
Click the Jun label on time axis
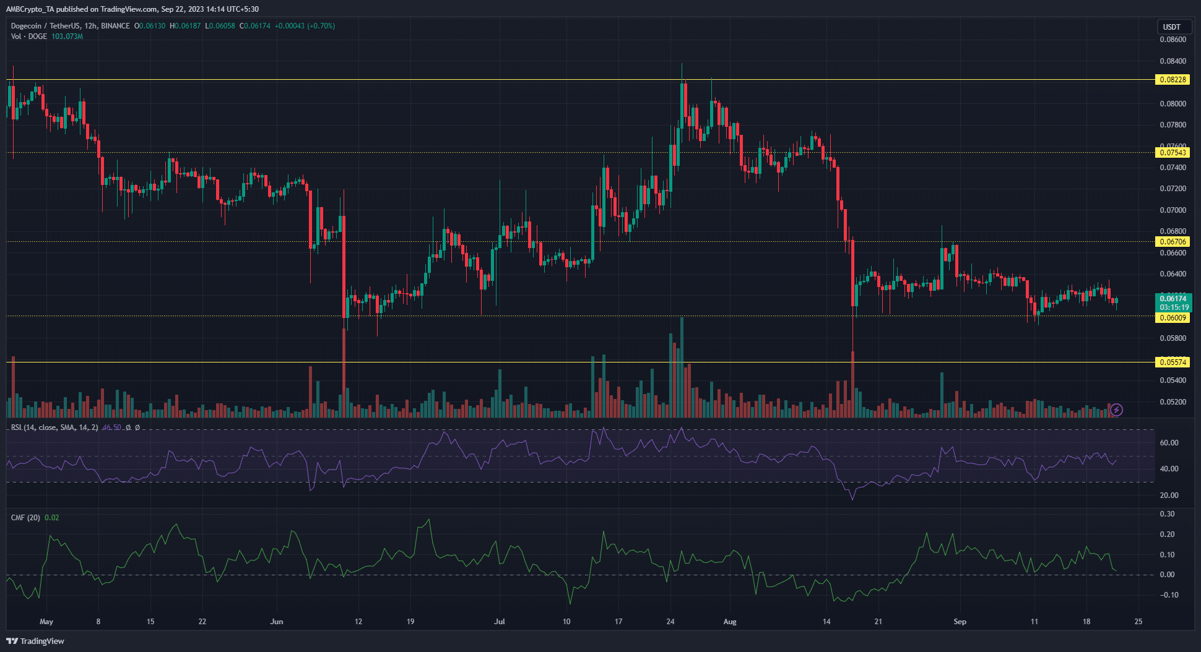277,622
